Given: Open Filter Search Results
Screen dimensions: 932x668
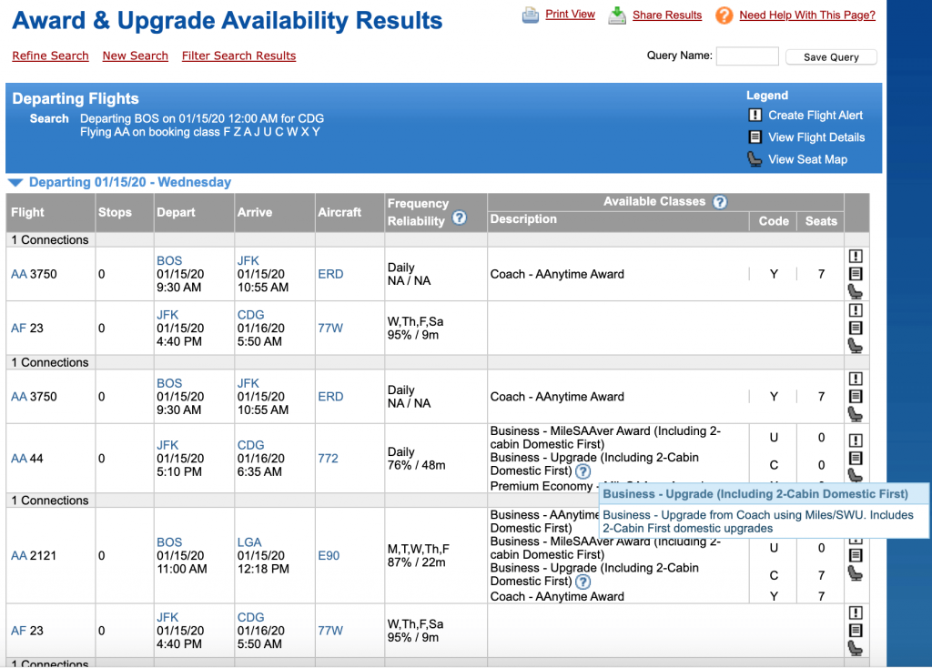Looking at the screenshot, I should click(238, 56).
